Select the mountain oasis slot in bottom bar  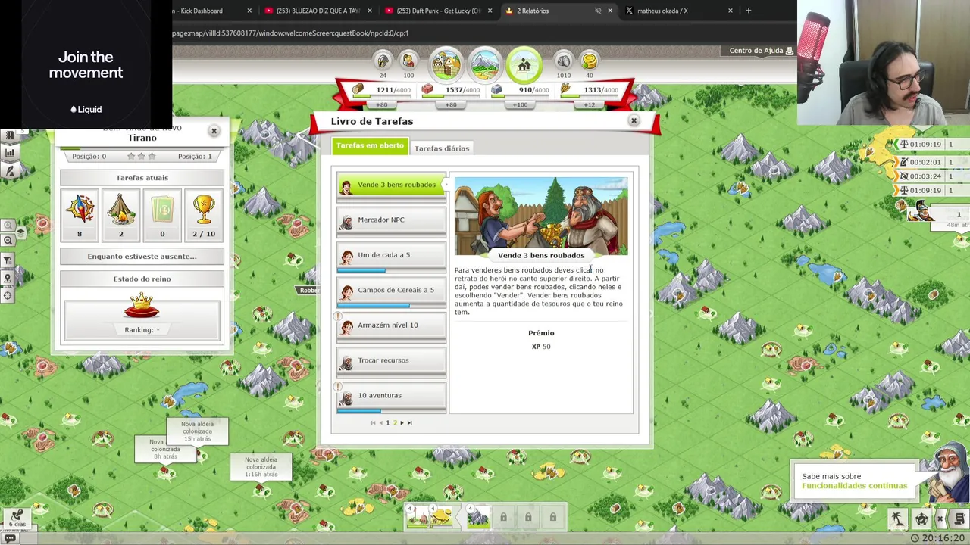477,517
